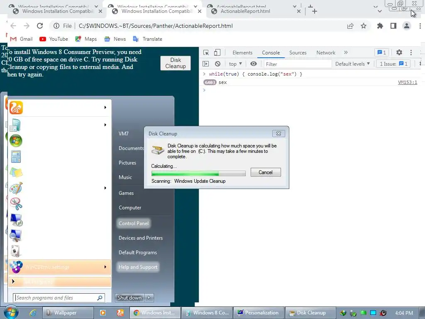Open Remote Desktop Connection icon

16,220
